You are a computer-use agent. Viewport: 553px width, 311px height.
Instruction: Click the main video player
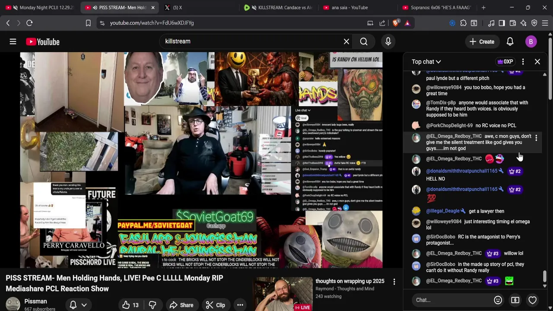point(201,160)
